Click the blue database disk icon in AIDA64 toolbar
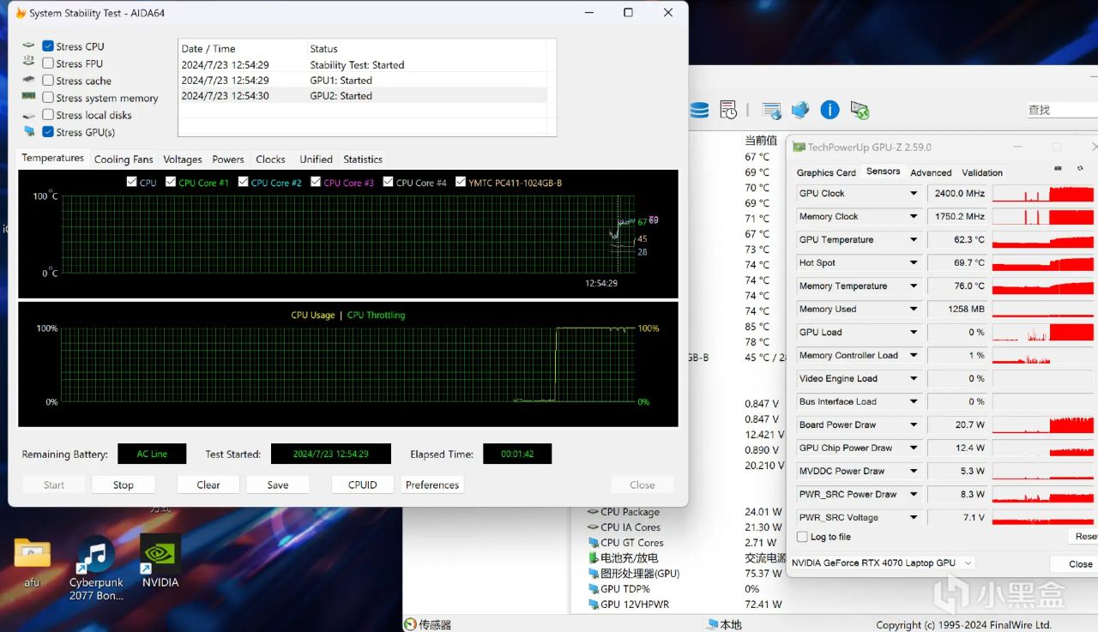The height and width of the screenshot is (632, 1098). click(x=699, y=110)
